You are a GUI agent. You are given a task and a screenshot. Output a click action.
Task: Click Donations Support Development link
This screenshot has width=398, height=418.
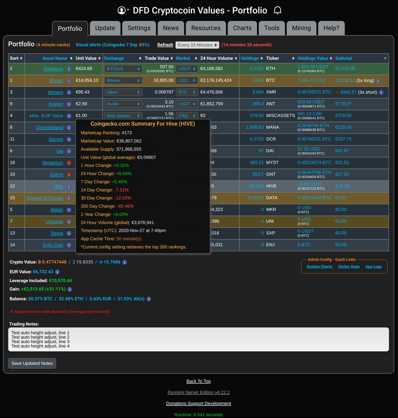(x=199, y=403)
